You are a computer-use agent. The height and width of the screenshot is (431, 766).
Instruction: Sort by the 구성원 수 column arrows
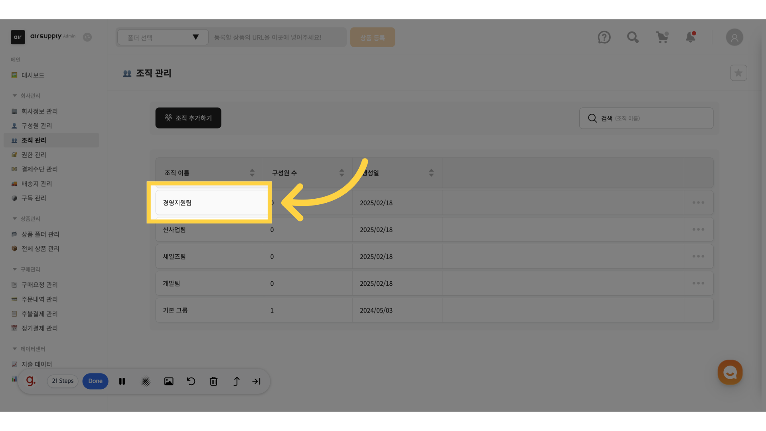(x=342, y=173)
